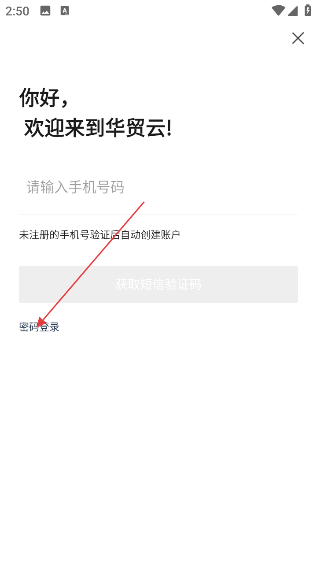This screenshot has width=317, height=564.
Task: Tap the 验证码 portion of the SMS button
Action: point(185,284)
